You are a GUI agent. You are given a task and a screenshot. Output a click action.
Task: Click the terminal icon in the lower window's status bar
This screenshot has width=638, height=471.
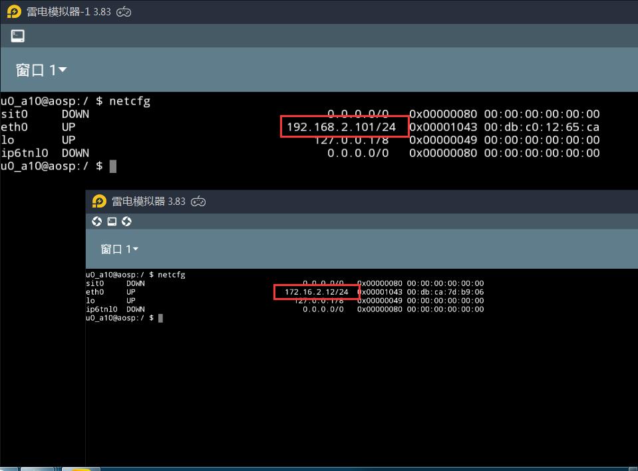click(x=112, y=222)
